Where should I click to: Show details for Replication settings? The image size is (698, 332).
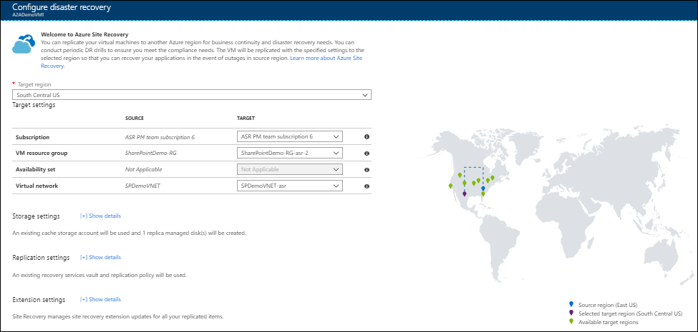tap(101, 257)
